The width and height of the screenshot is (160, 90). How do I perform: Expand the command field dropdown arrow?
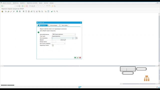coord(15,6)
